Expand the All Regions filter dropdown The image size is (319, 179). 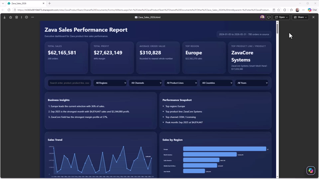tap(110, 83)
